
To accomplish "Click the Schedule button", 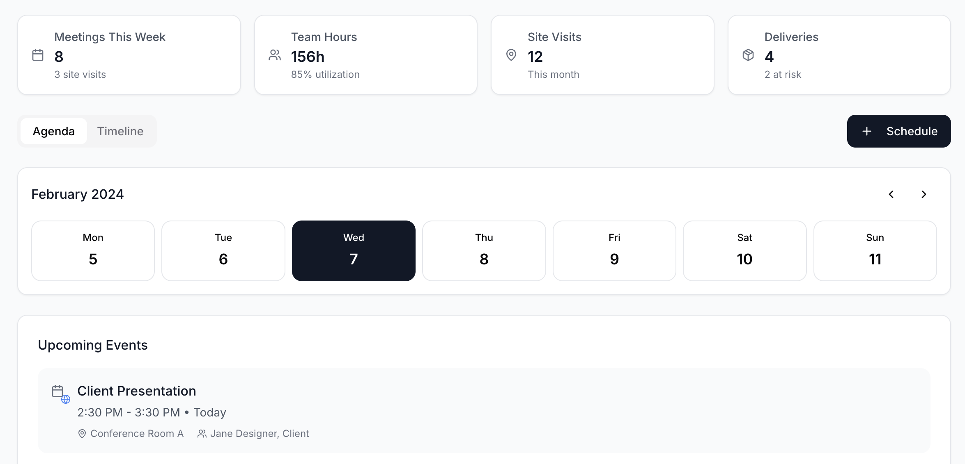I will click(899, 131).
